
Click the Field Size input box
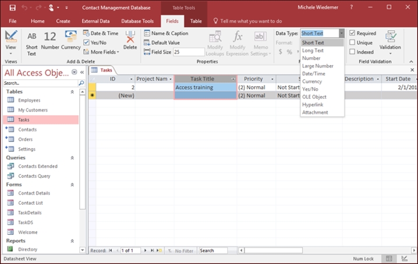pyautogui.click(x=189, y=52)
